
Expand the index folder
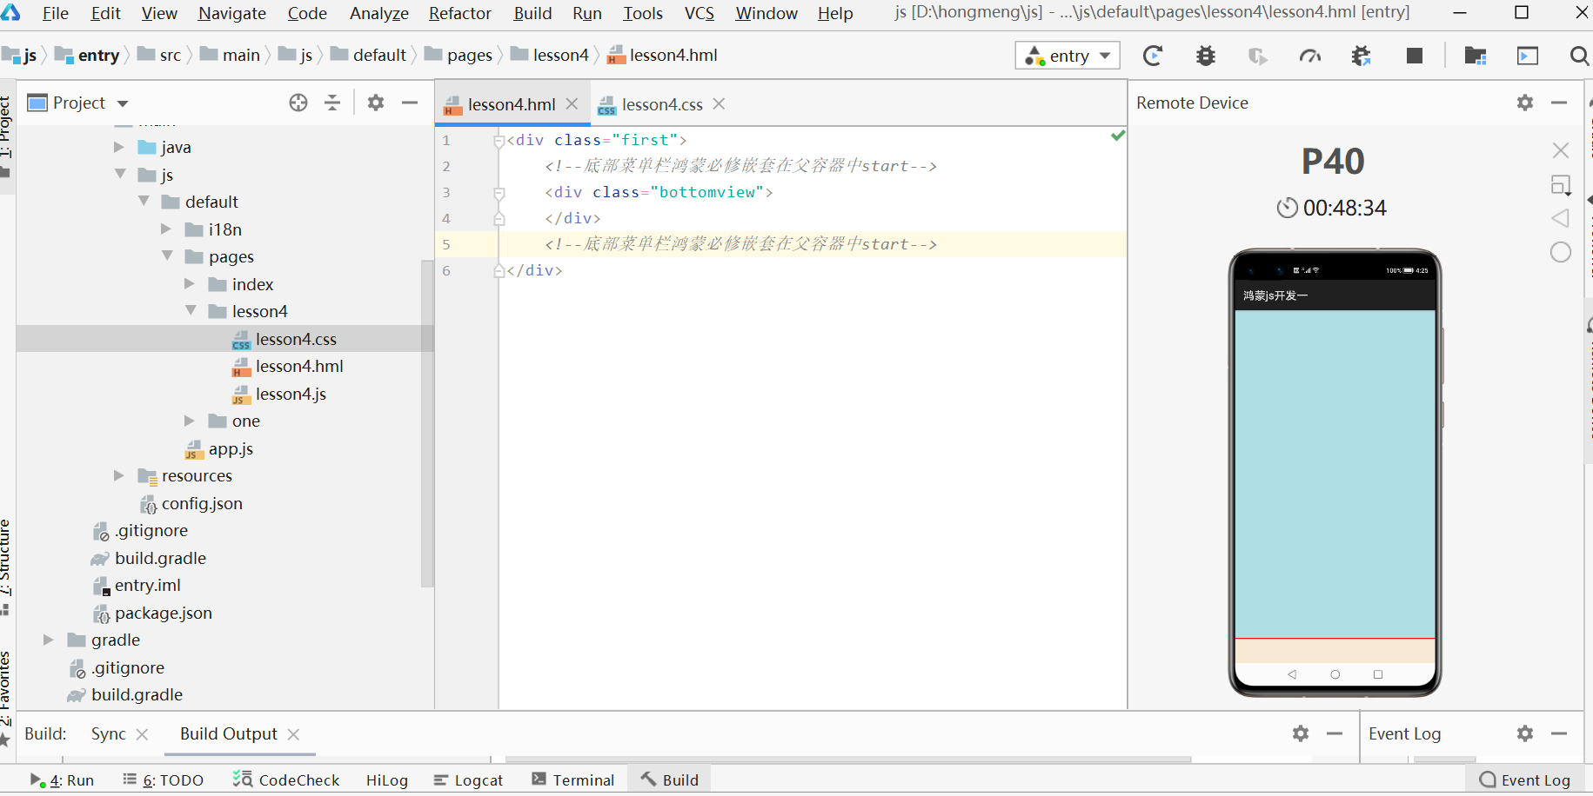[190, 283]
